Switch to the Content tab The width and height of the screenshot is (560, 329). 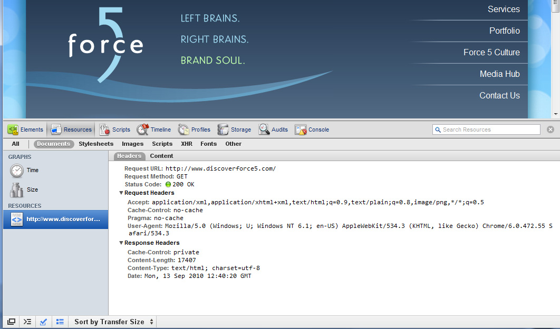pos(161,156)
